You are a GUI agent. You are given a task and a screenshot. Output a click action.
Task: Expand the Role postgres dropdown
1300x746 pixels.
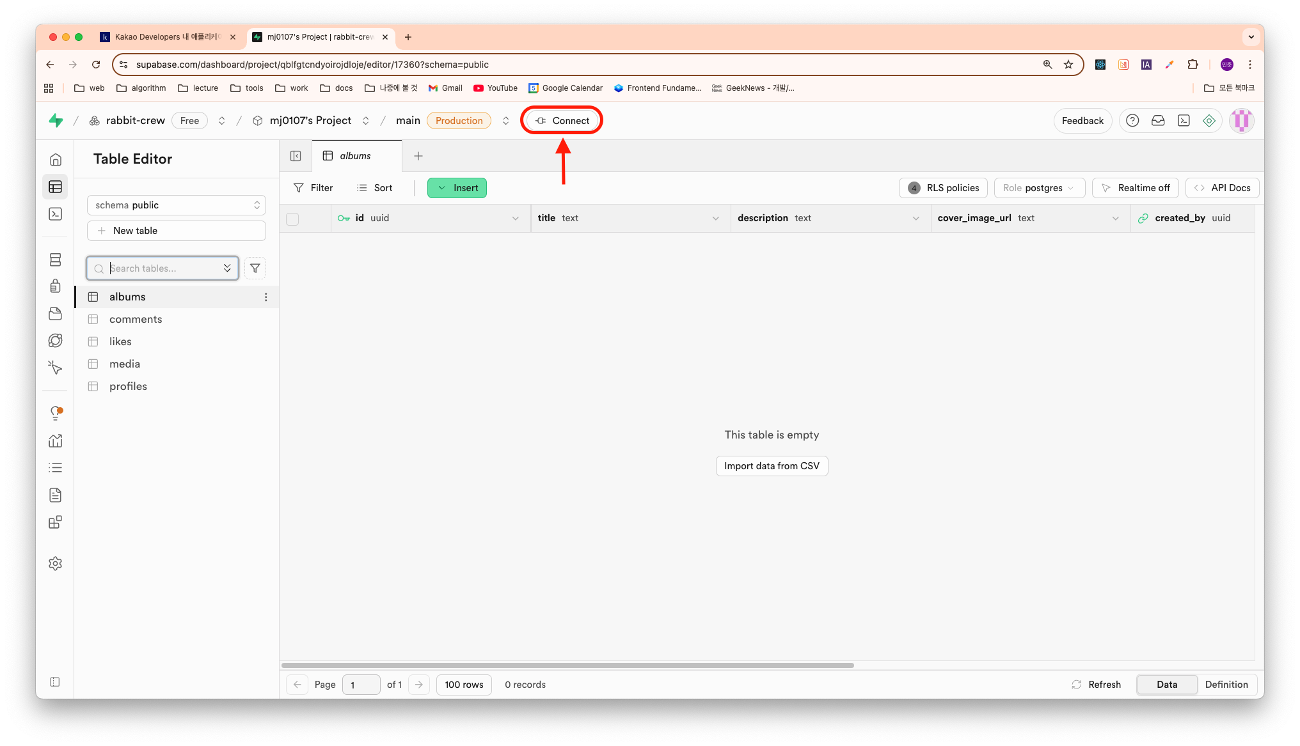[1039, 188]
